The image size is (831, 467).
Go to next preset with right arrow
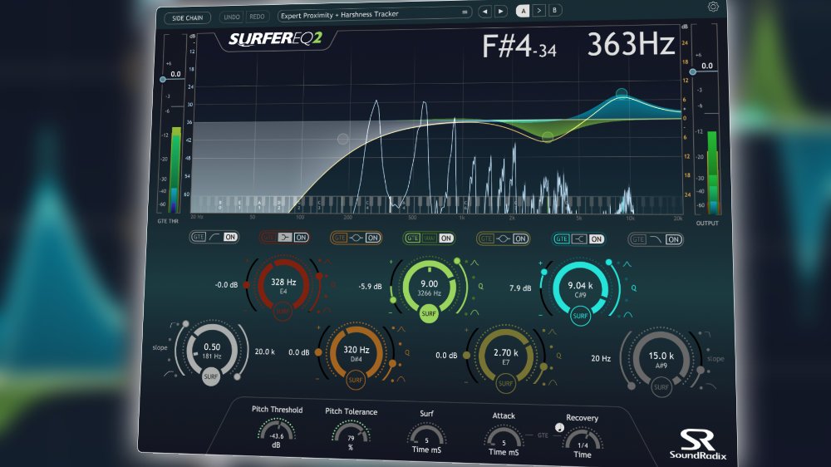[500, 11]
